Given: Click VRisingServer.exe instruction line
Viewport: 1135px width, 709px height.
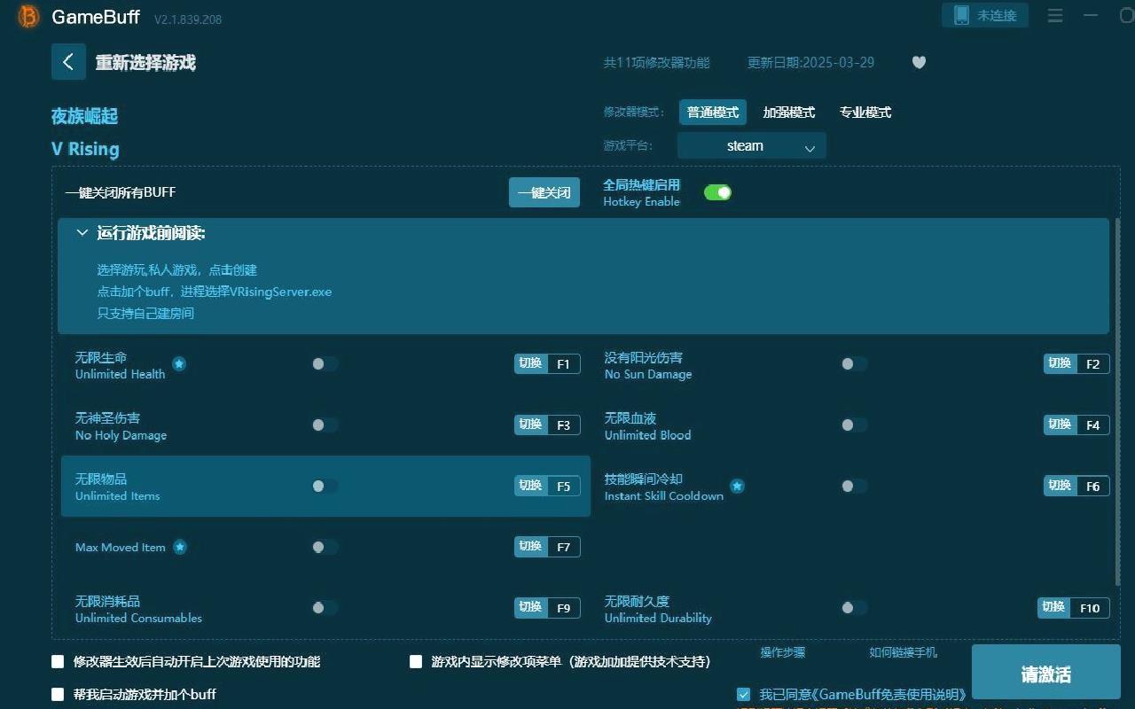Looking at the screenshot, I should [x=215, y=292].
